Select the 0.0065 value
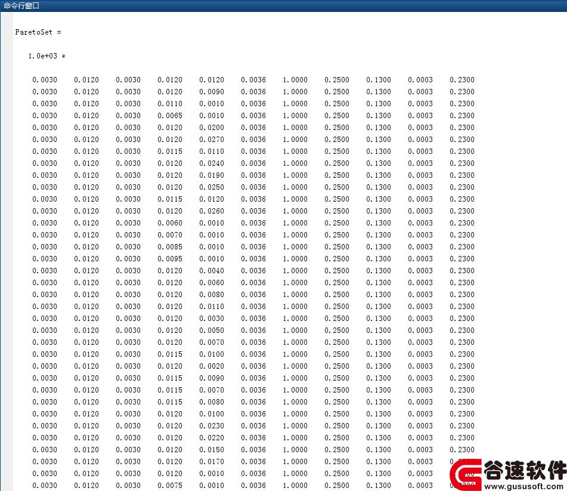Screen dimensions: 567x491 pos(170,115)
